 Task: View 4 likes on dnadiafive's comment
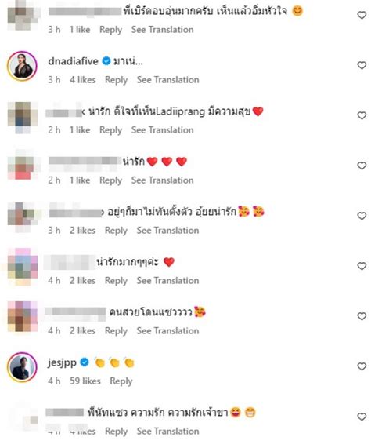click(x=83, y=80)
